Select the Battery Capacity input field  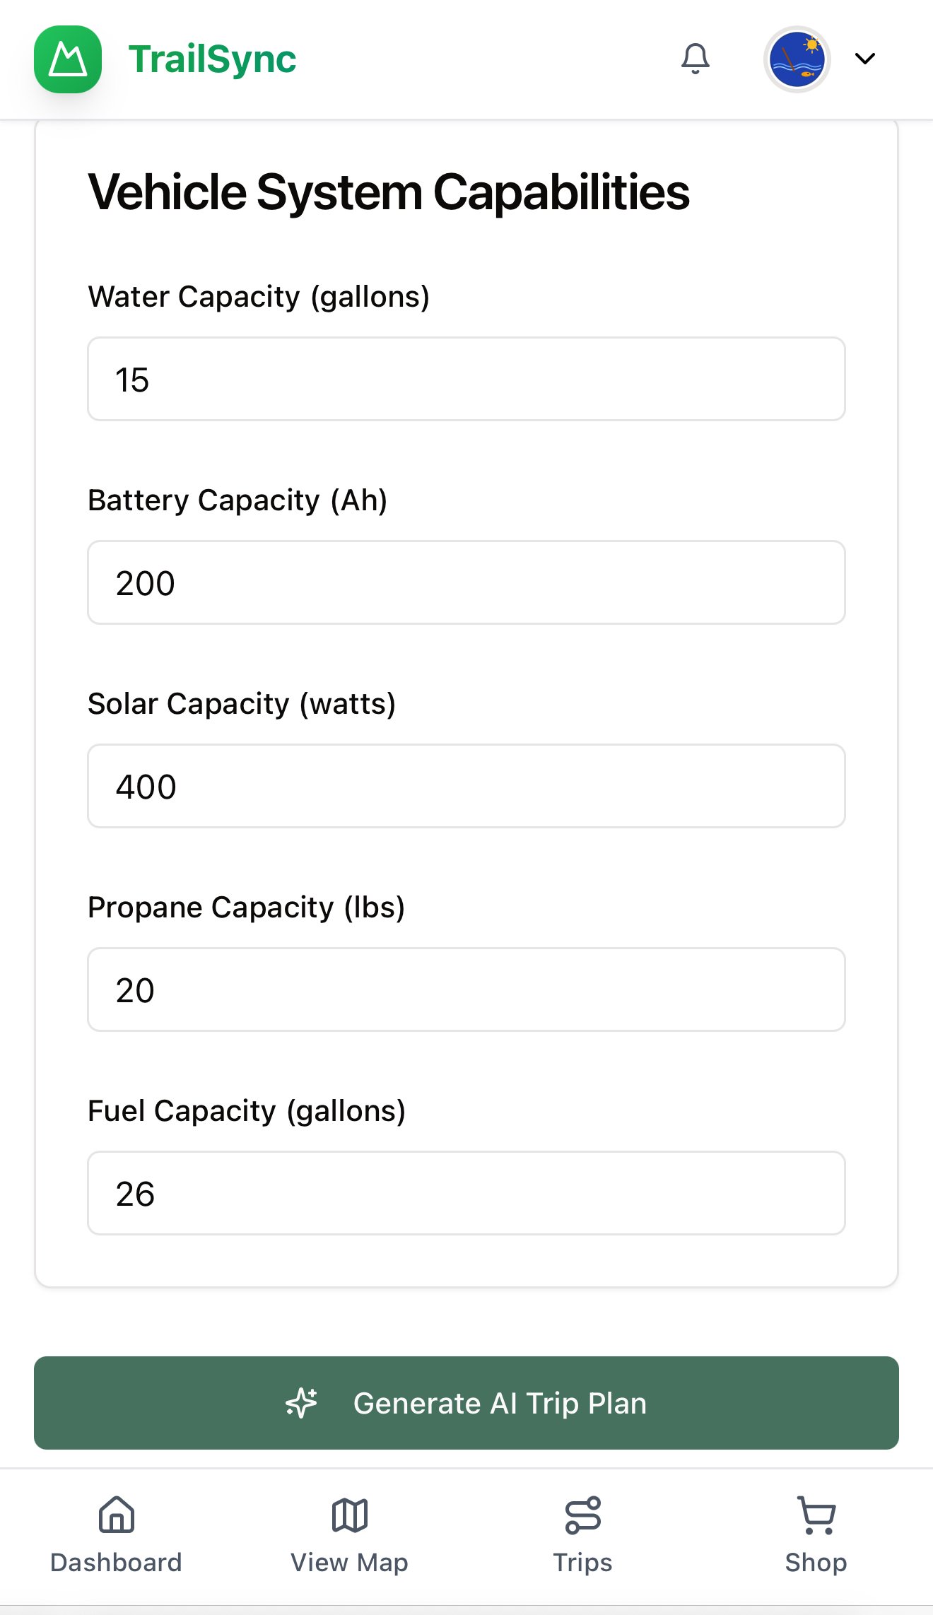(466, 582)
